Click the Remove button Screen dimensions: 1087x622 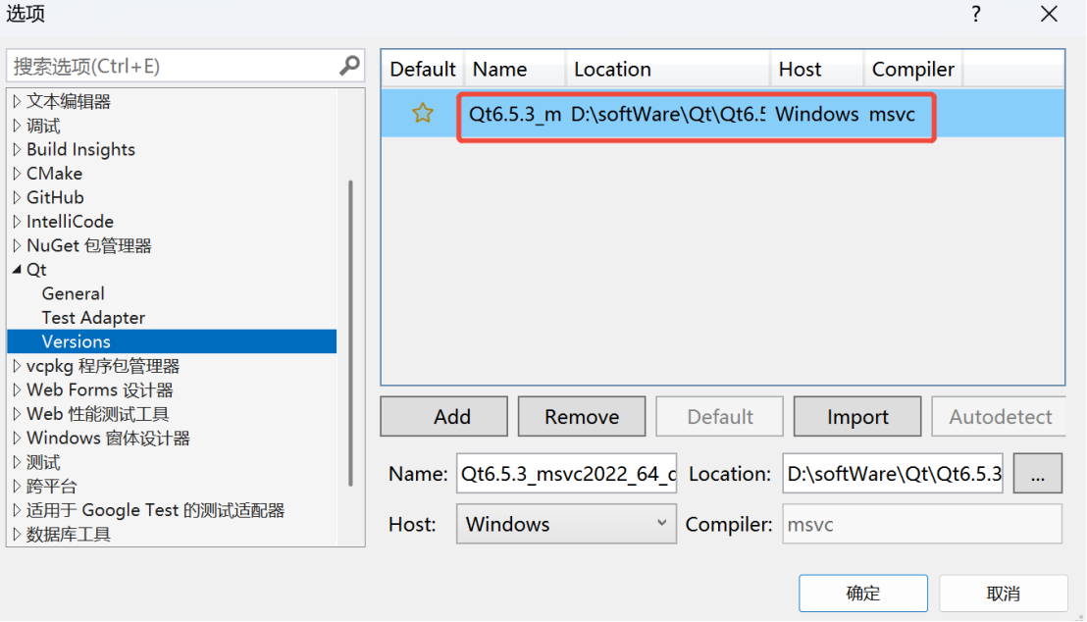(581, 416)
